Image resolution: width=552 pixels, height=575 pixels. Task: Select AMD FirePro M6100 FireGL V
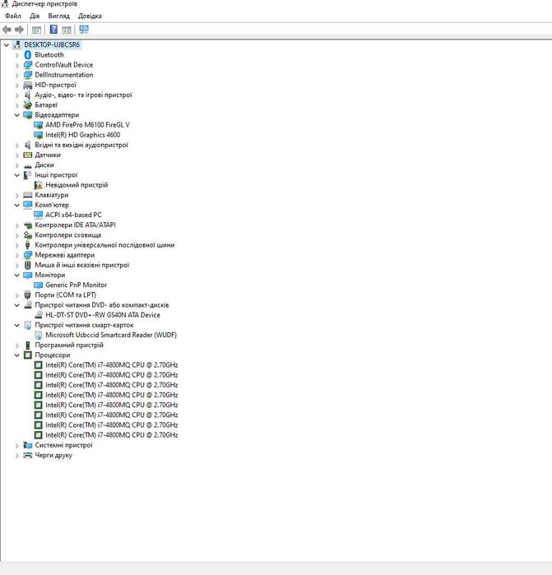pos(87,125)
